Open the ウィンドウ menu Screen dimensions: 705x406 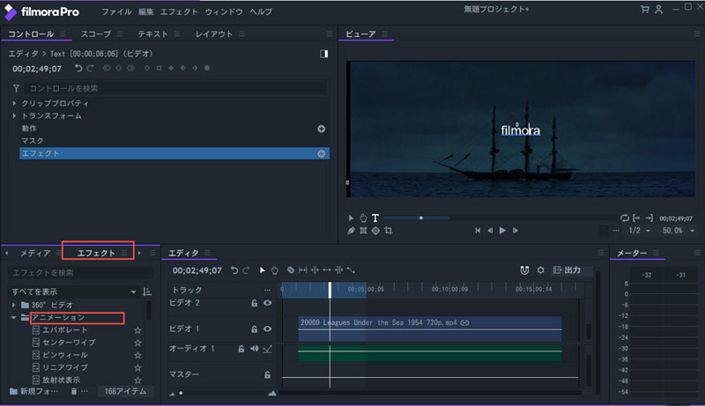tap(224, 11)
